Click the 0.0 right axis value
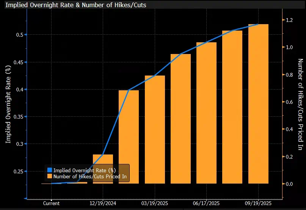 [x=289, y=184]
